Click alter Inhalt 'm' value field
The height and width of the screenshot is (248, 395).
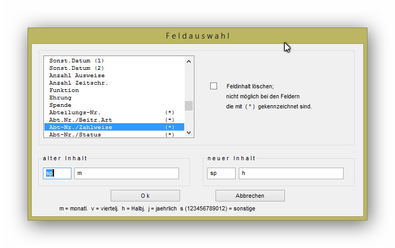tap(126, 173)
